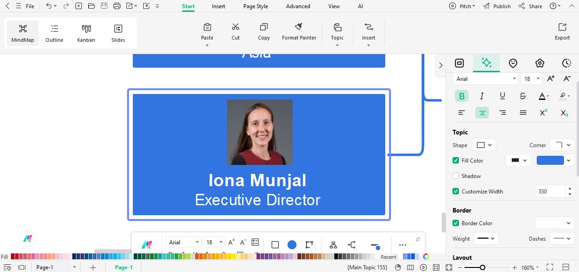Screen dimensions: 579x272
Task: Apply superscript formatting
Action: [543, 113]
